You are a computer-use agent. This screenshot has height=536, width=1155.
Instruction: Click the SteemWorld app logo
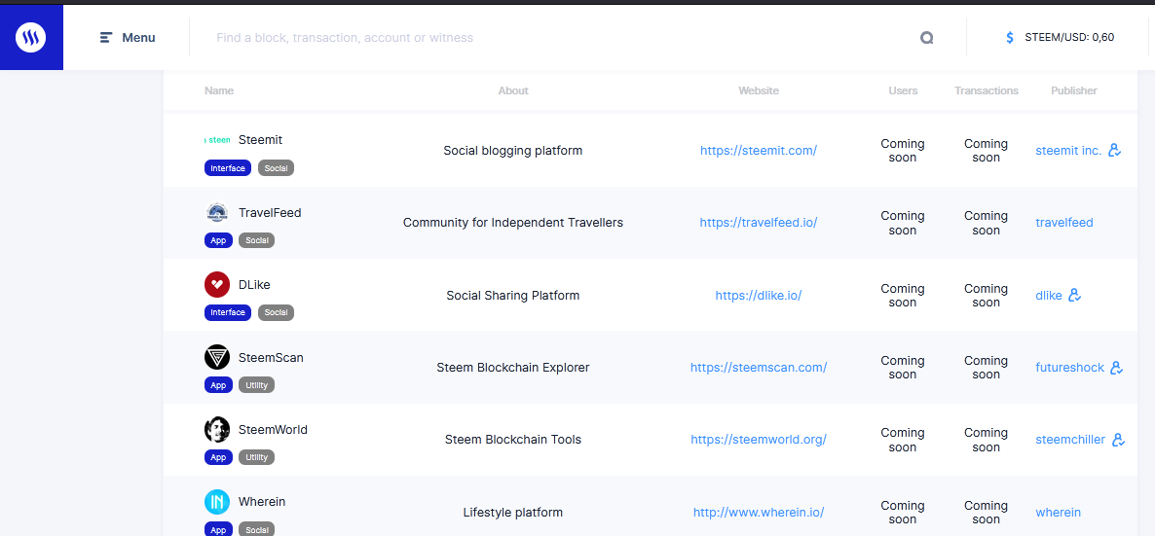click(x=217, y=430)
